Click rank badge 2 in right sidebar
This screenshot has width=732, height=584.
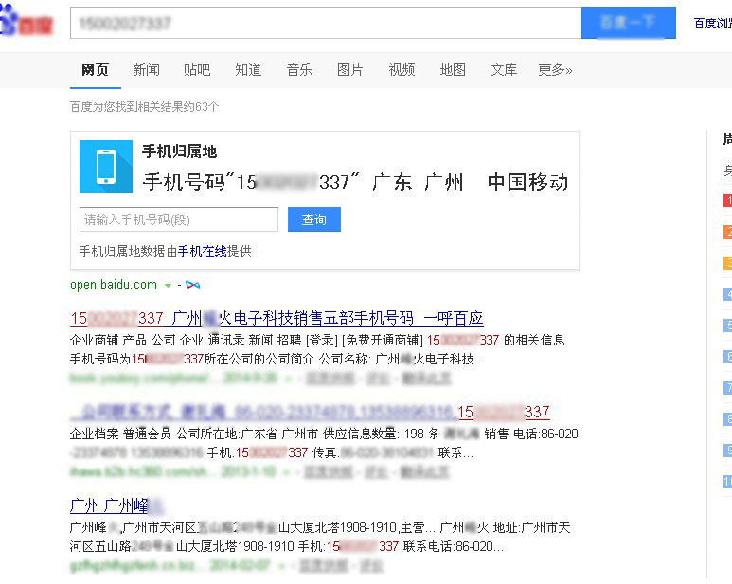pos(727,232)
